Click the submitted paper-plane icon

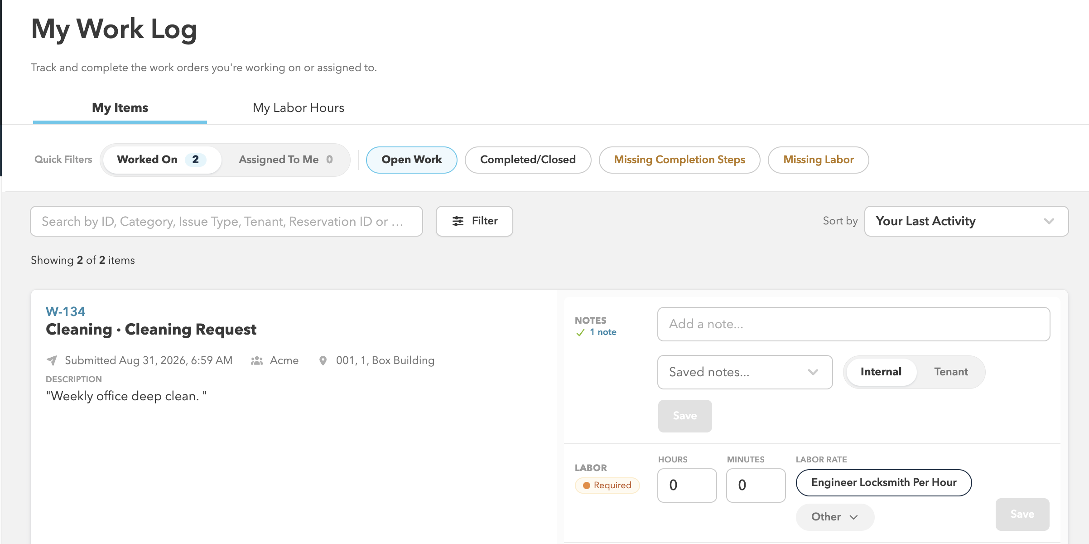tap(52, 360)
